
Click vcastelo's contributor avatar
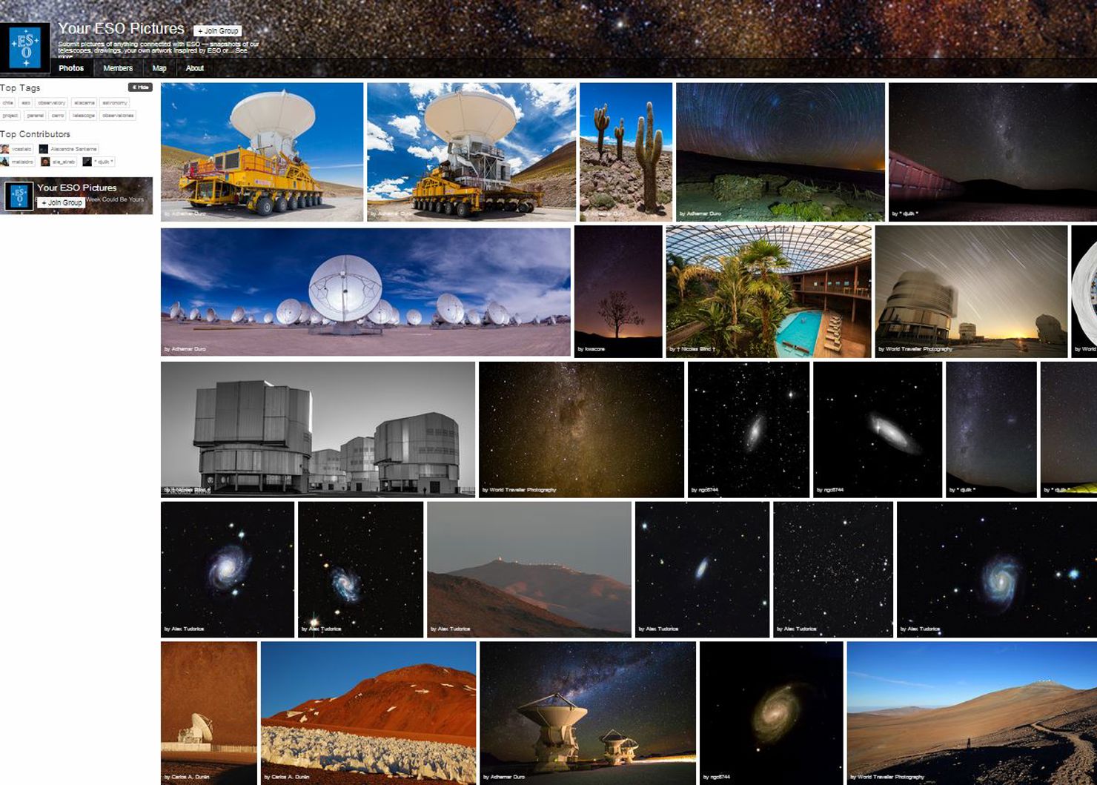(4, 148)
